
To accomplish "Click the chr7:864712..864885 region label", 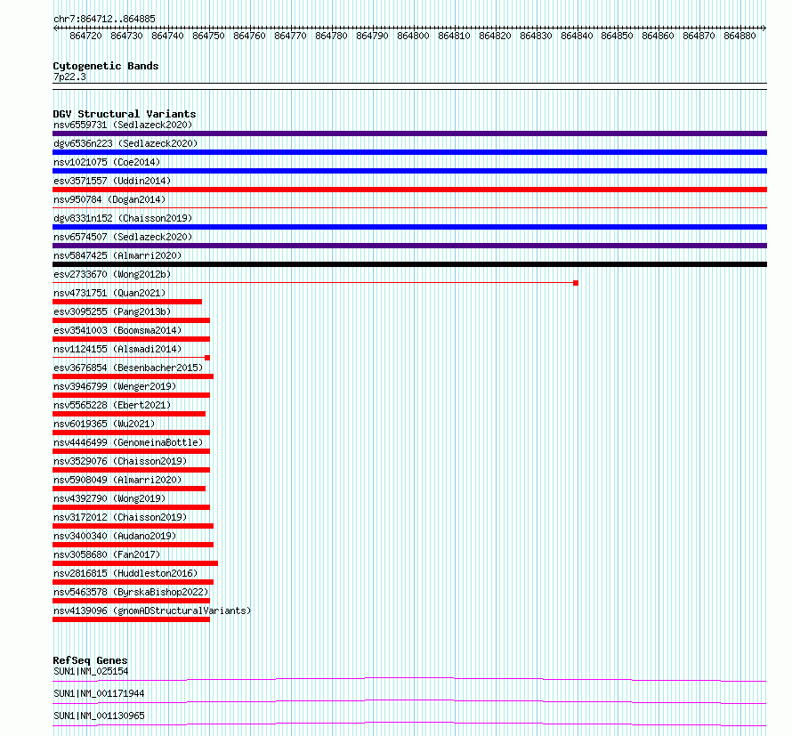I will pyautogui.click(x=104, y=19).
